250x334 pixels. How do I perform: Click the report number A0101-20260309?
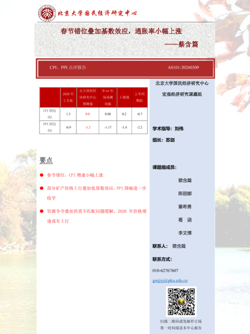click(x=183, y=67)
